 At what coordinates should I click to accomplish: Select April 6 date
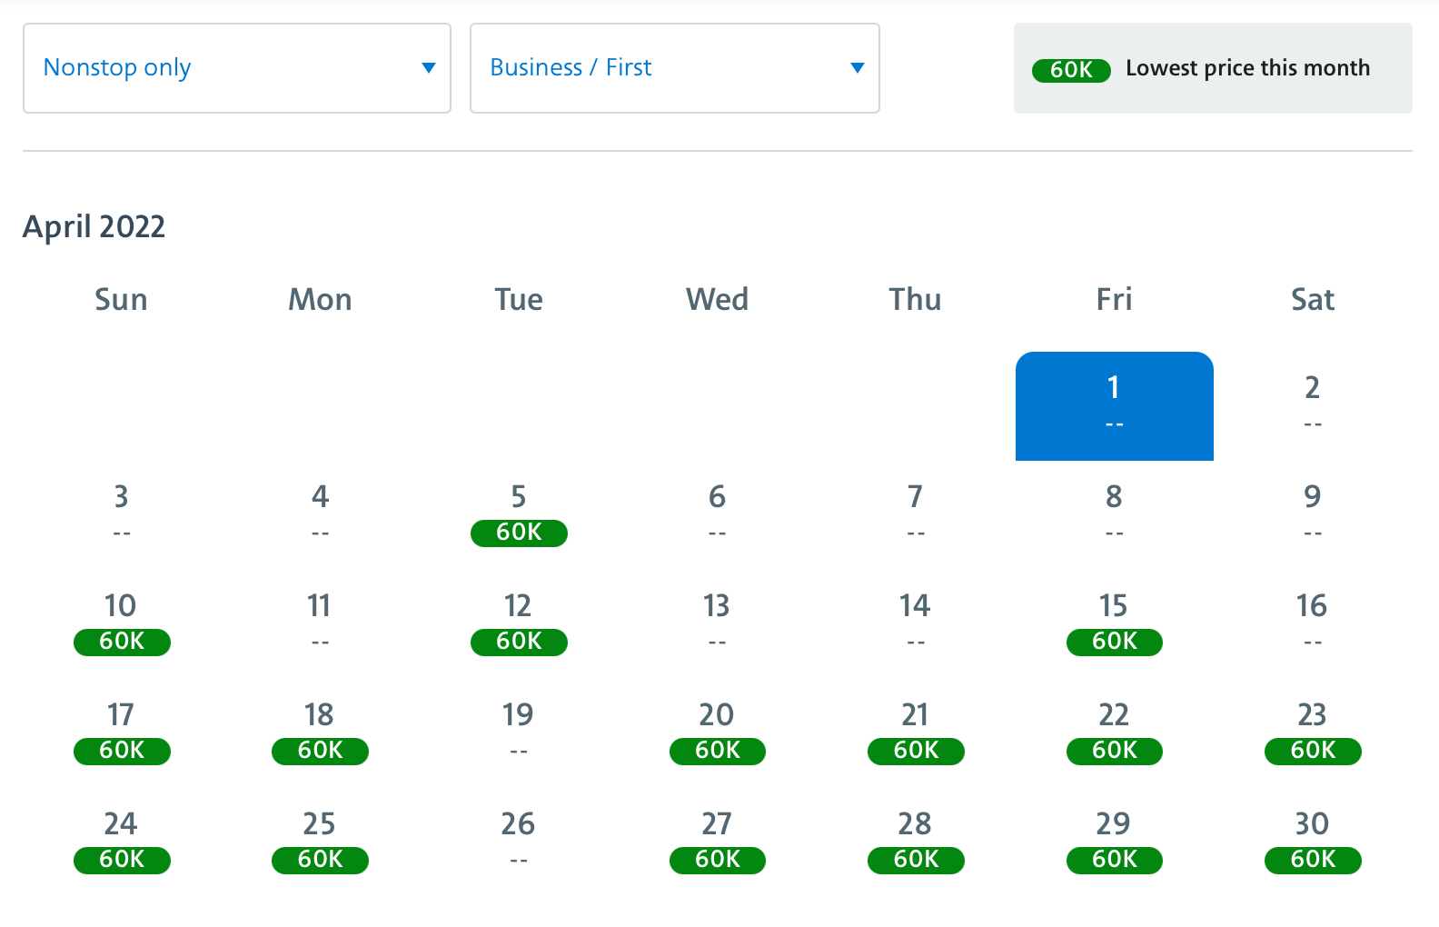point(717,515)
